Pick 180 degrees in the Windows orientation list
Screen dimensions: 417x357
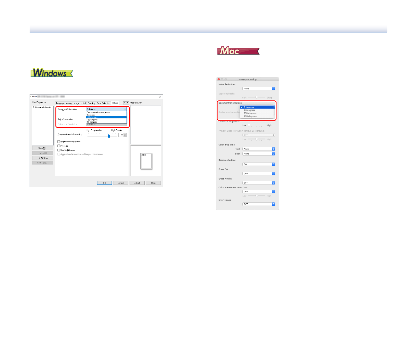tap(107, 120)
